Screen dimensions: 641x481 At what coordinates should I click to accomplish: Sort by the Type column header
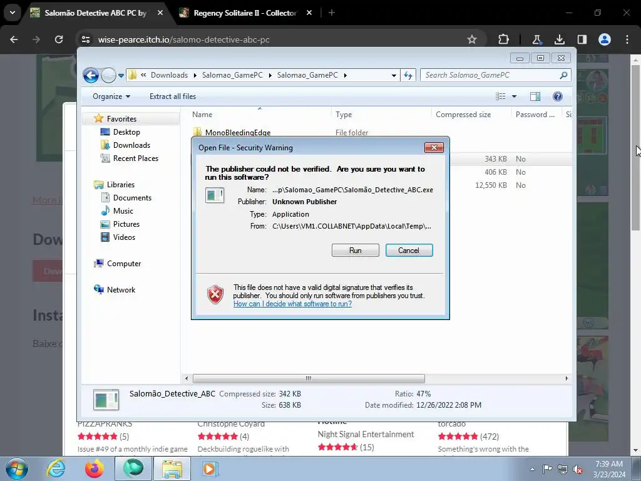pyautogui.click(x=381, y=115)
